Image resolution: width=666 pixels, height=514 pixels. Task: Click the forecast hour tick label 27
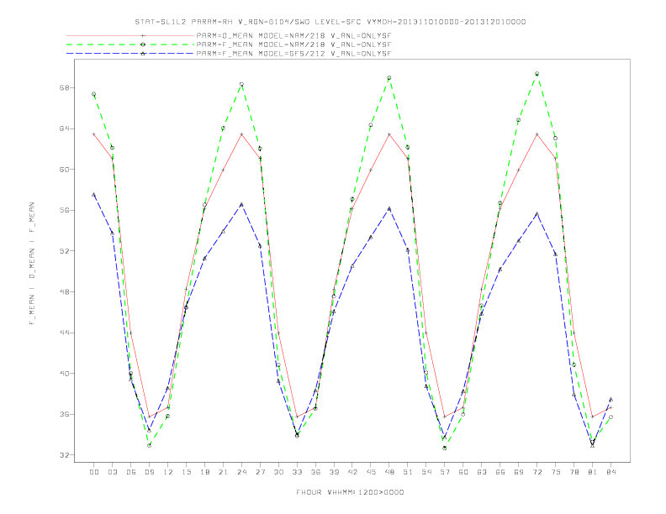click(260, 472)
